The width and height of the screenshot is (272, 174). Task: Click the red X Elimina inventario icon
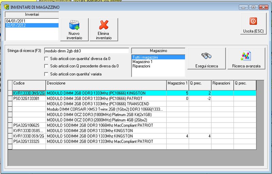(104, 25)
